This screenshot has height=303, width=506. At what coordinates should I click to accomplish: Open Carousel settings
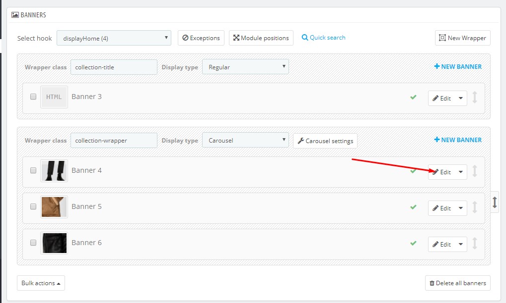pyautogui.click(x=325, y=141)
